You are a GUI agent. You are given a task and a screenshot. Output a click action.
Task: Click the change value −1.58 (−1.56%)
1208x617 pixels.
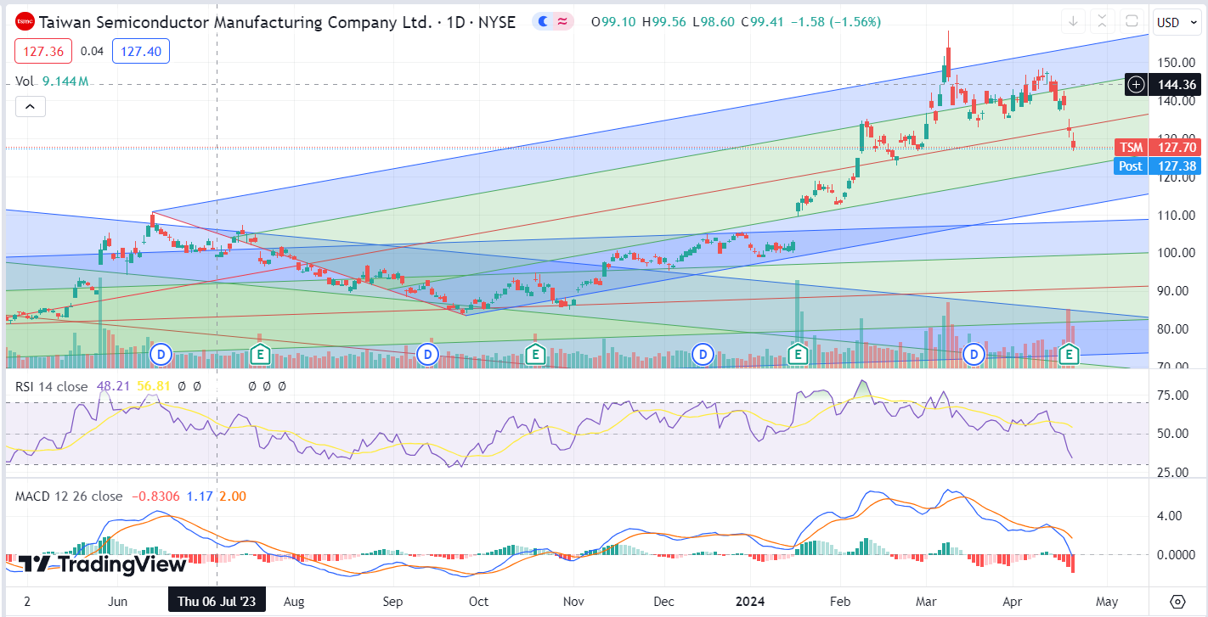(836, 22)
